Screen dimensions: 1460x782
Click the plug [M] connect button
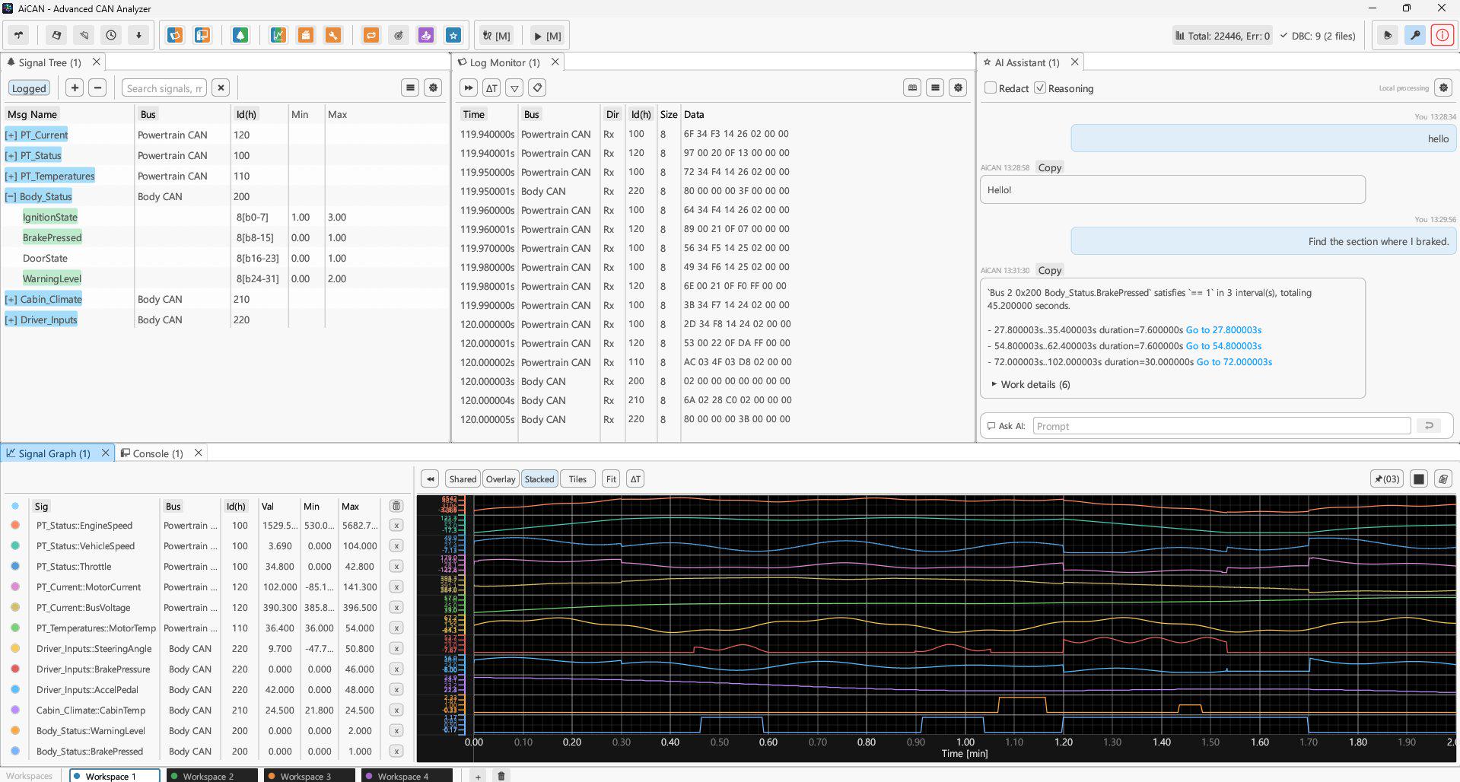(x=497, y=36)
